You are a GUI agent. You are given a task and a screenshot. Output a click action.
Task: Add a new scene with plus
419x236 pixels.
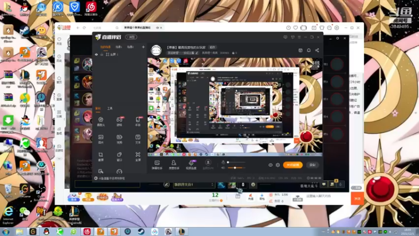tap(143, 47)
